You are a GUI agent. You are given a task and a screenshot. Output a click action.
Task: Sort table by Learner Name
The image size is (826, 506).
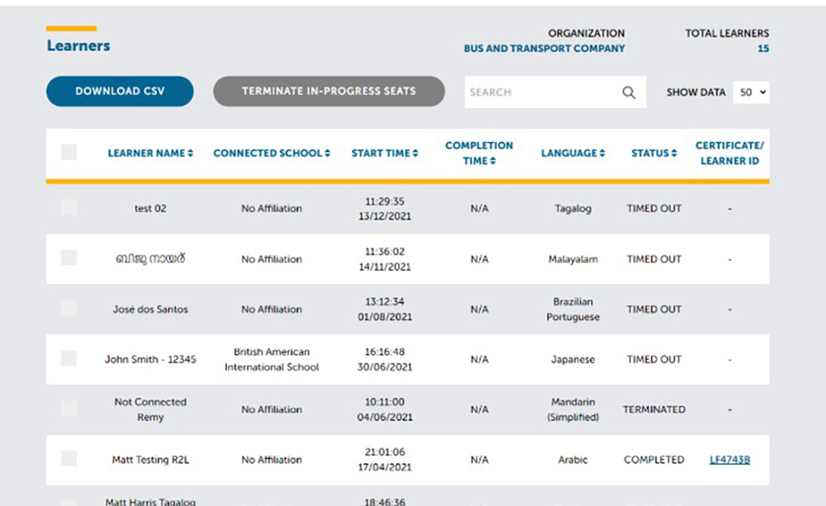point(150,154)
